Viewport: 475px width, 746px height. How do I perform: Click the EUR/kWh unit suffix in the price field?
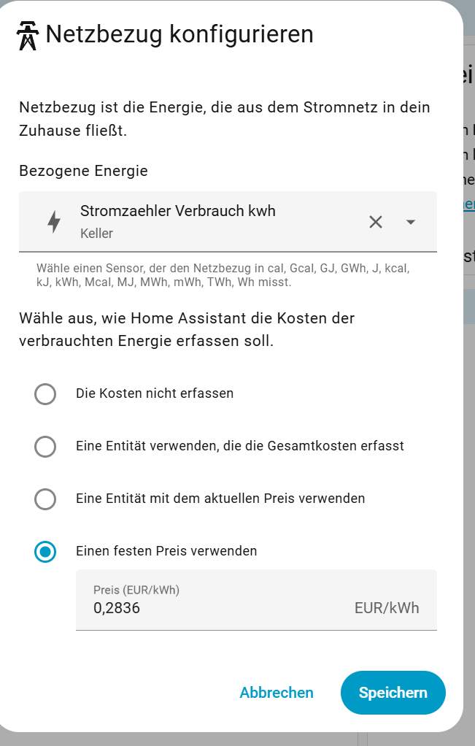point(387,608)
